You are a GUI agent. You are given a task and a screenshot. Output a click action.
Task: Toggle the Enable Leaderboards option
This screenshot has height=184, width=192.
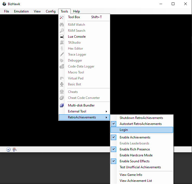[x=142, y=143]
